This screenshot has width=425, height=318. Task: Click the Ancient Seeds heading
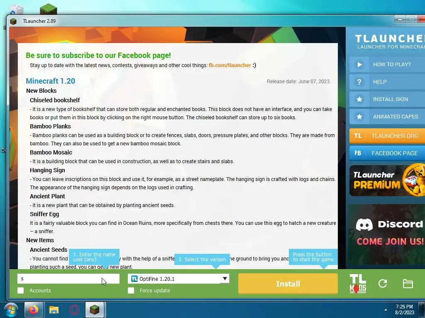click(x=49, y=250)
